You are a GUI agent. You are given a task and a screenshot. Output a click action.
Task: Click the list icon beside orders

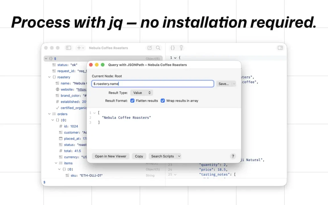click(x=54, y=114)
